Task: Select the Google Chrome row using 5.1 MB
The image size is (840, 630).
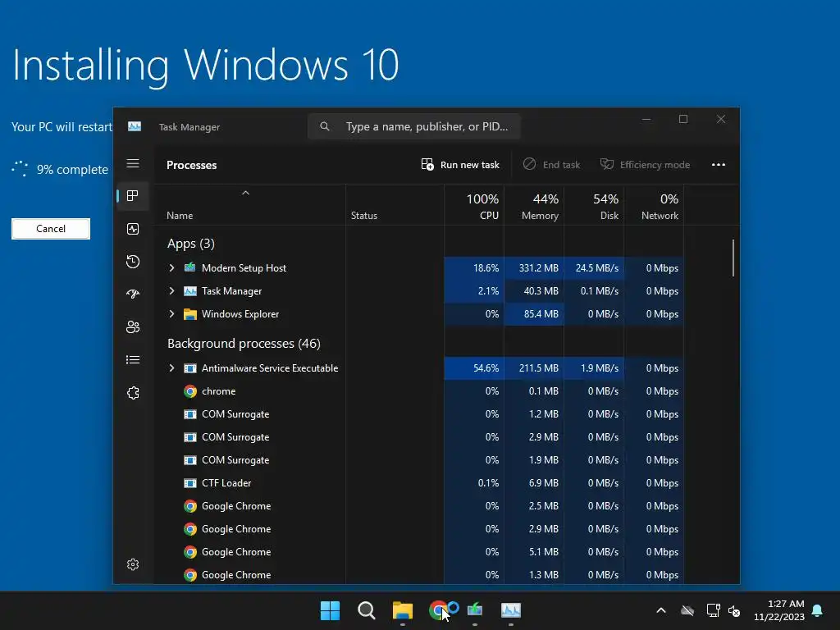Action: tap(419, 552)
